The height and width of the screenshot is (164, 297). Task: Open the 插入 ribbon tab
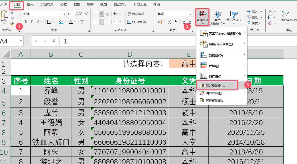(30, 4)
